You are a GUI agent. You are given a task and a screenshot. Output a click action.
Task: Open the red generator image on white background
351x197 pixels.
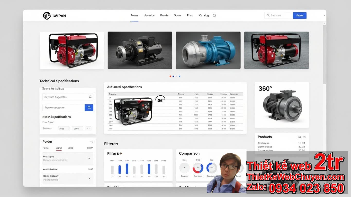72,50
